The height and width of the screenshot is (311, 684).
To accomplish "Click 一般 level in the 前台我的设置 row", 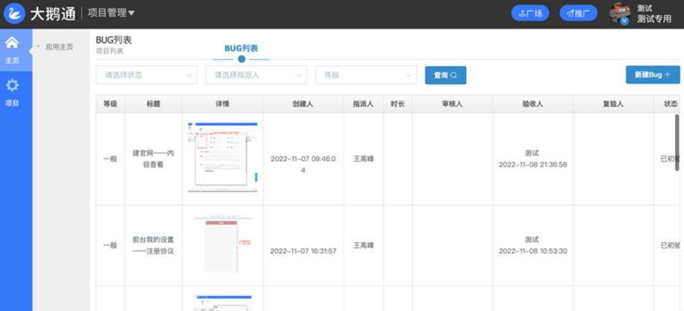I will pyautogui.click(x=110, y=245).
